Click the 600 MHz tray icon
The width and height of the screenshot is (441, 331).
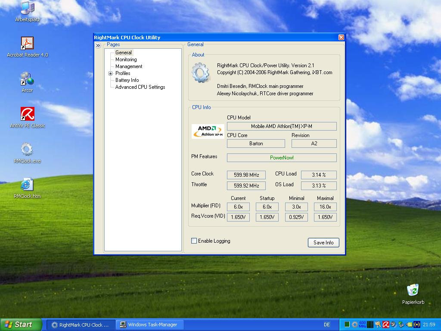[x=362, y=325]
